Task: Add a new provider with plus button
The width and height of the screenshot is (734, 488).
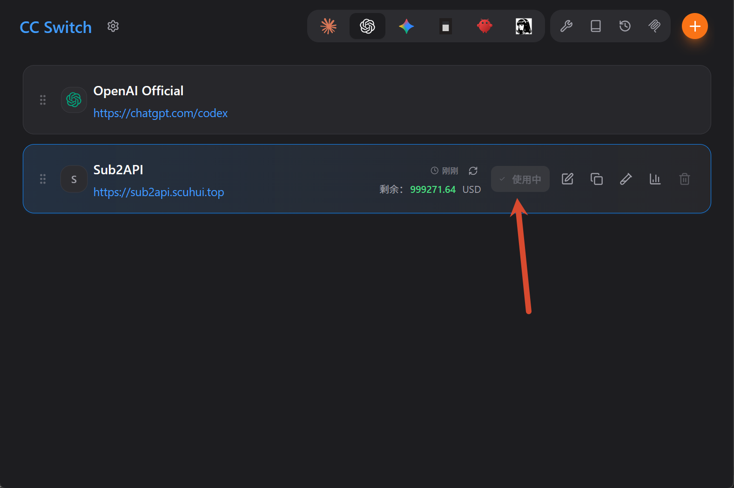Action: pos(695,26)
